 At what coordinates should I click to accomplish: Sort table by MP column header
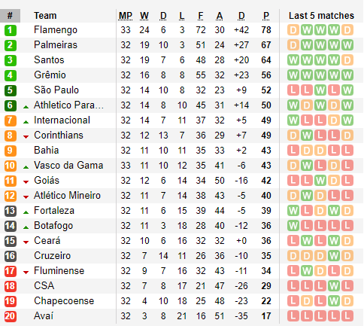coord(126,16)
